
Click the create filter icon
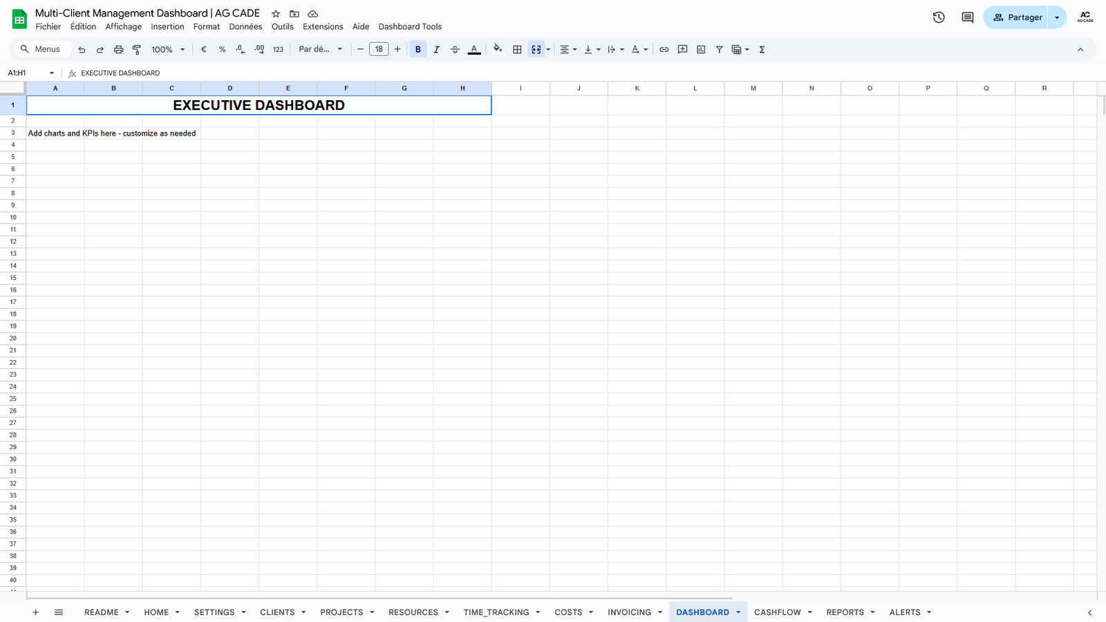coord(719,50)
